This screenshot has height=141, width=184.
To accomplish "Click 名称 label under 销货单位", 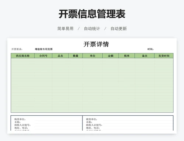I will click(x=89, y=122).
